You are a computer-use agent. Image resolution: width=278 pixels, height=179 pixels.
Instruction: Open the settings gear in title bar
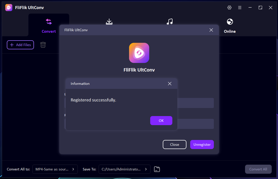click(229, 8)
